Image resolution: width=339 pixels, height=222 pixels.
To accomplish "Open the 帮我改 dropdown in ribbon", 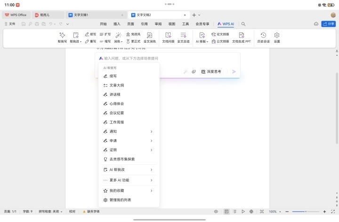I will coord(76,38).
